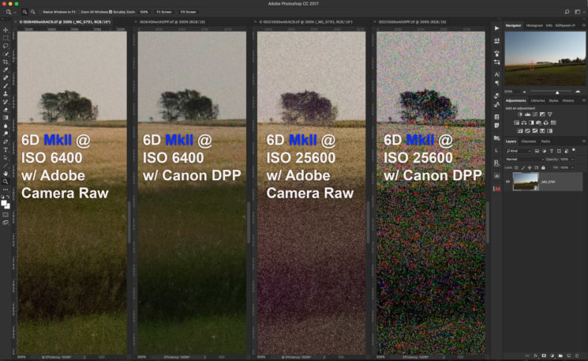
Task: Toggle lock position
Action: point(530,167)
